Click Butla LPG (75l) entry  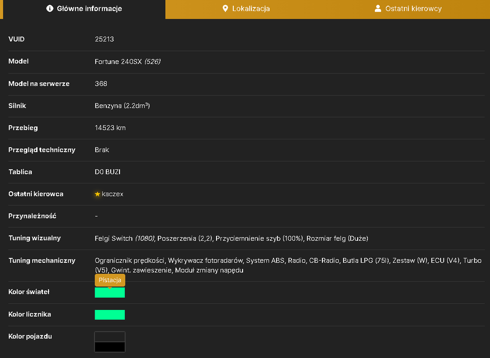tap(366, 261)
